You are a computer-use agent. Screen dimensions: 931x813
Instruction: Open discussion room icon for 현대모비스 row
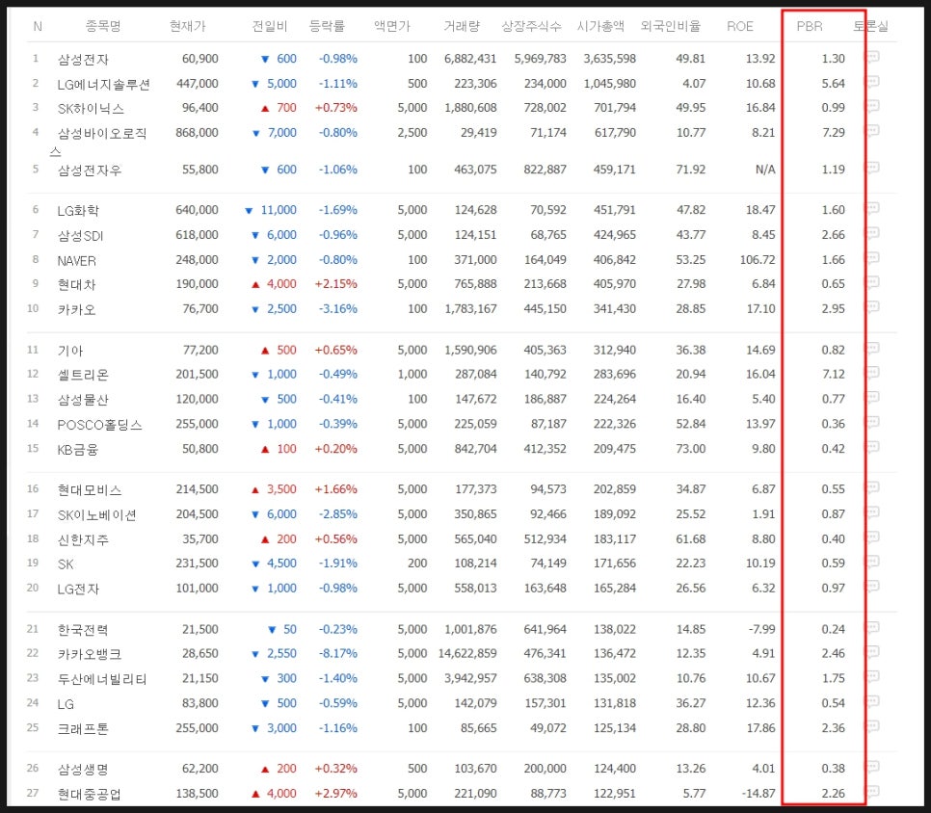872,488
